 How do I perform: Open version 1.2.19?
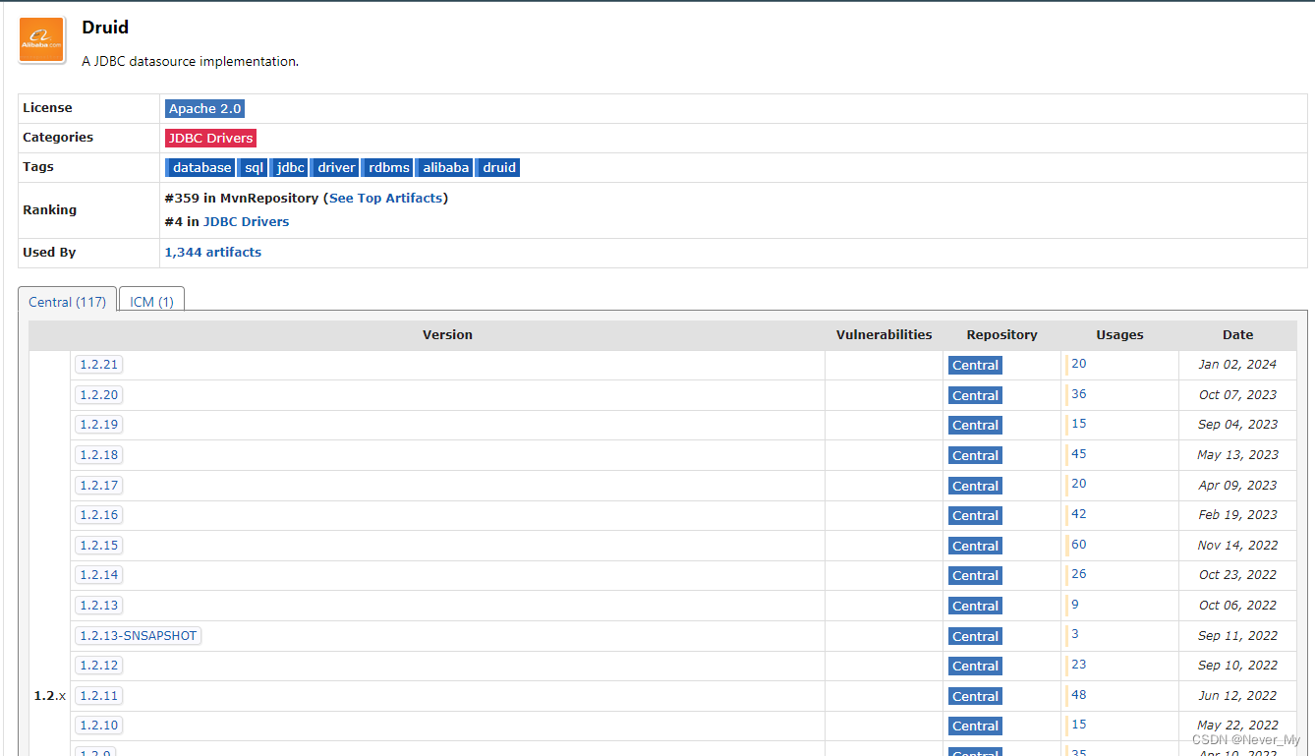point(98,425)
